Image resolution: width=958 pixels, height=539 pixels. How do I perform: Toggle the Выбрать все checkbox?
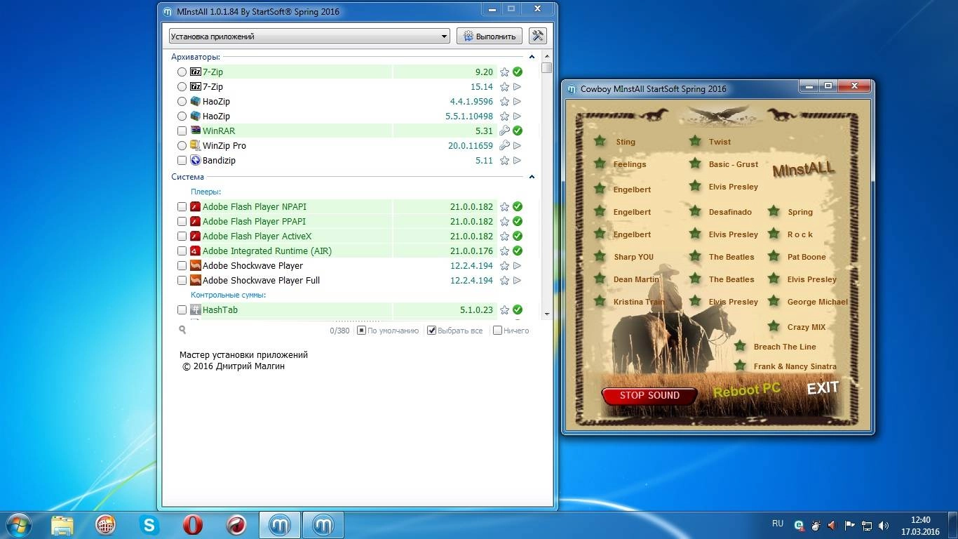coord(432,330)
